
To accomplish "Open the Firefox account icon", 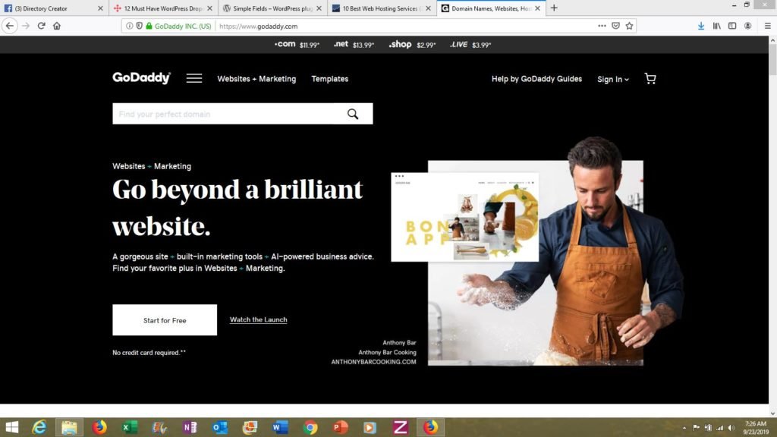I will click(747, 26).
